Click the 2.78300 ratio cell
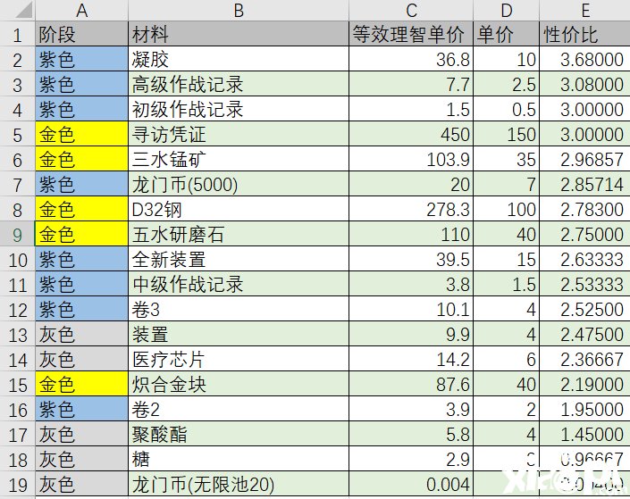This screenshot has width=630, height=499. [585, 209]
